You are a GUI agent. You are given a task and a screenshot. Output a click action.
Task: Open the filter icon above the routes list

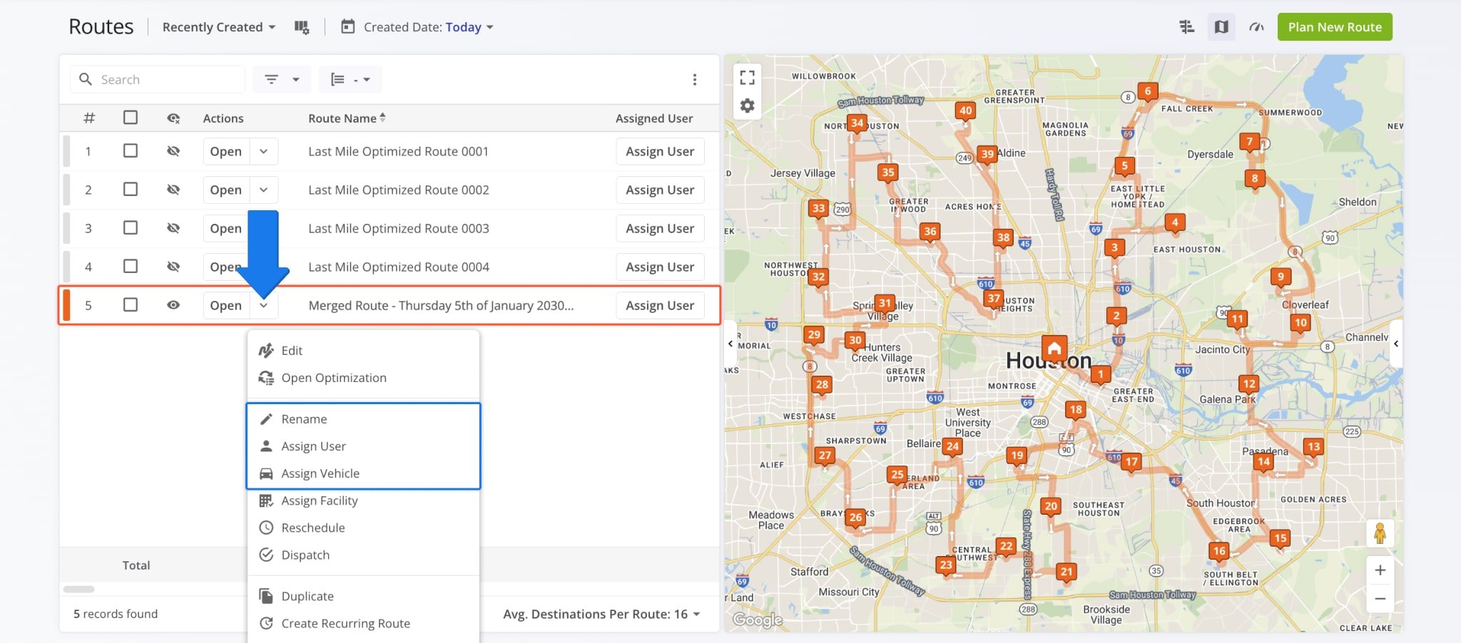tap(272, 79)
